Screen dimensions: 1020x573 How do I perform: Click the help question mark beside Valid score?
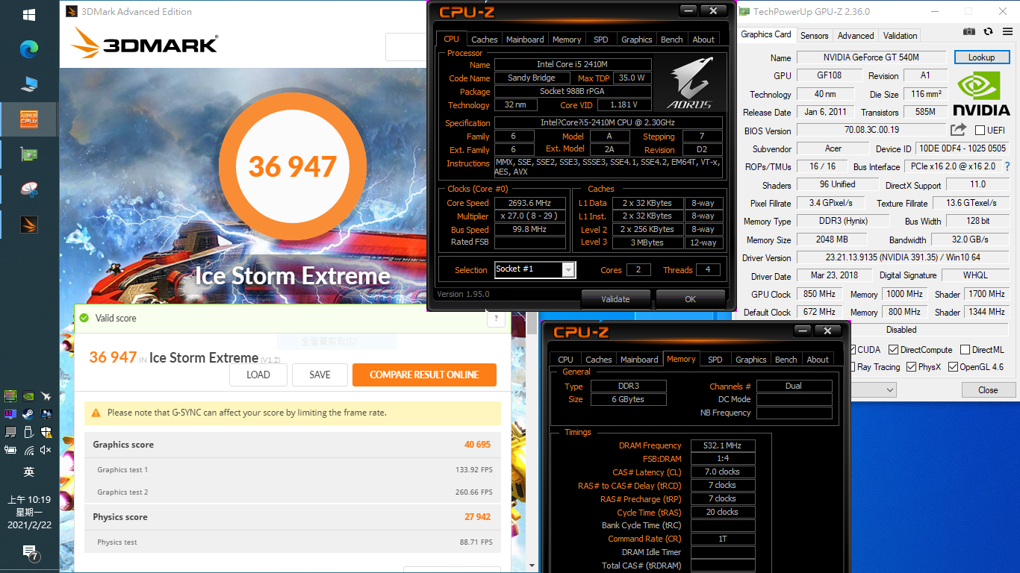click(496, 319)
